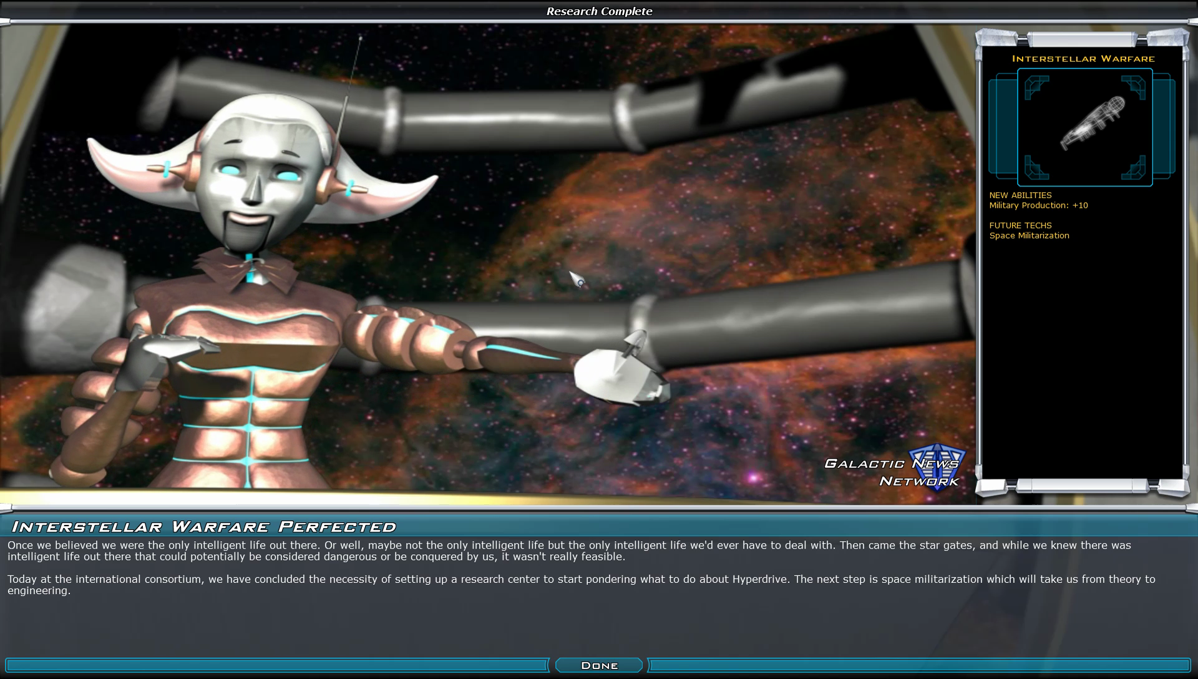
Task: Click the Interstellar Warfare panel heading
Action: 1083,59
